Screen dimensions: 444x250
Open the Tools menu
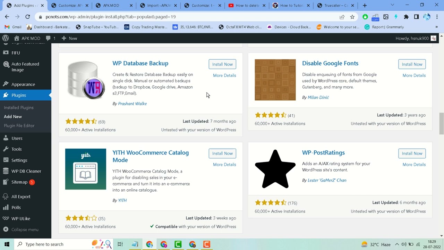tap(26, 149)
